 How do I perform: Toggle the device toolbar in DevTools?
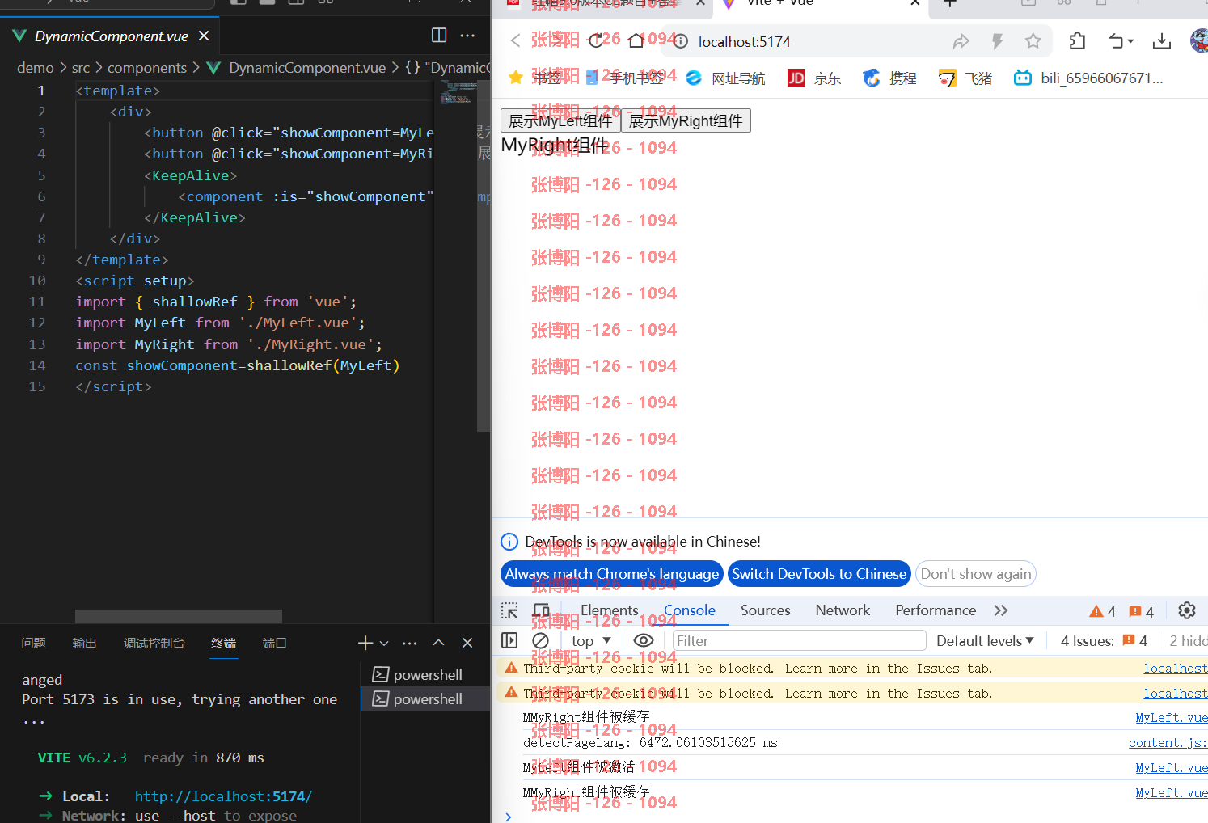(x=541, y=610)
